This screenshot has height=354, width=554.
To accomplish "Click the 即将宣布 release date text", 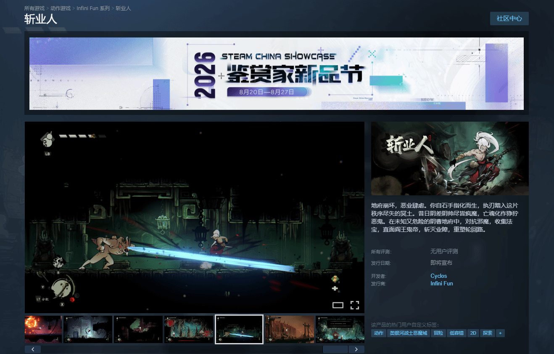I will [441, 263].
